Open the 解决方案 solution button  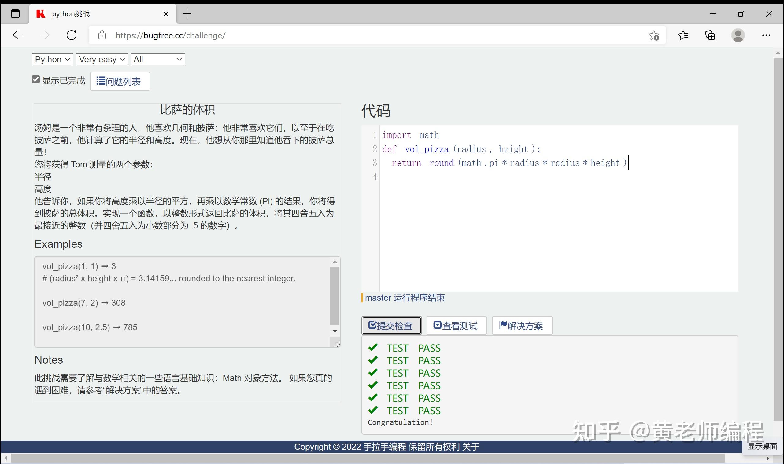click(522, 326)
